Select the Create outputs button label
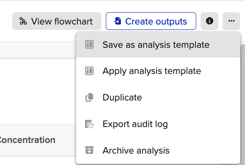Image resolution: width=245 pixels, height=165 pixels. (156, 21)
